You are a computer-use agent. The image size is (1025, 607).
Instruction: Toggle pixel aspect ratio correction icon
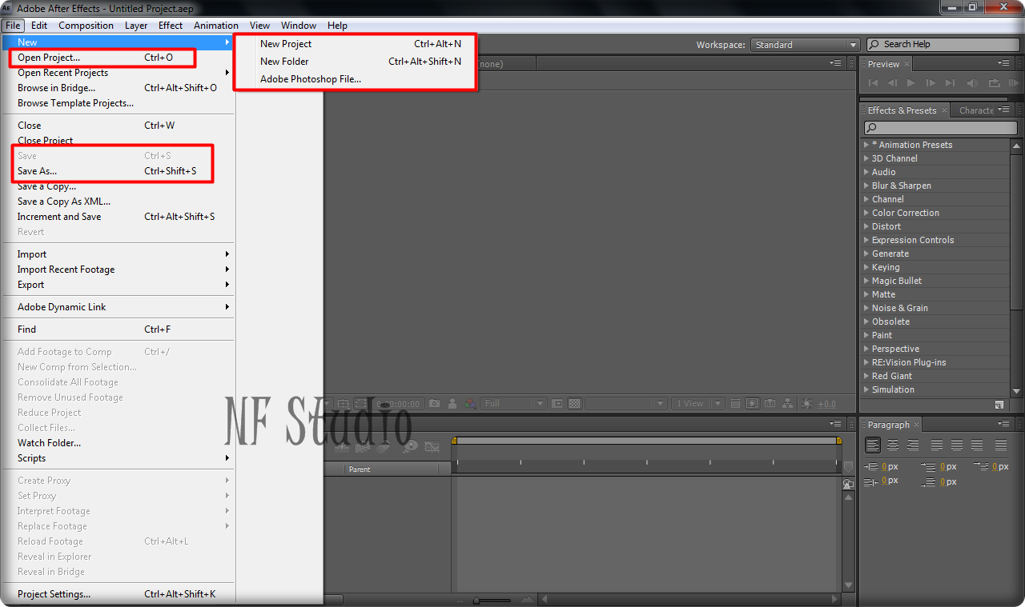coord(735,403)
